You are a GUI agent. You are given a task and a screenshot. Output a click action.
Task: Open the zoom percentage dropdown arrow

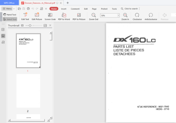point(118,16)
